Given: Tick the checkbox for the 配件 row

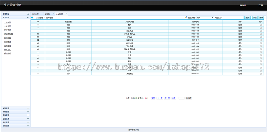Looking at the screenshot, I should (261, 25).
